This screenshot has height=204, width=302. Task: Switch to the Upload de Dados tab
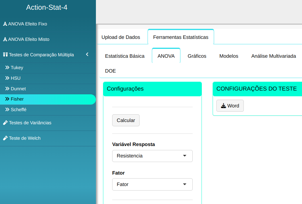121,37
